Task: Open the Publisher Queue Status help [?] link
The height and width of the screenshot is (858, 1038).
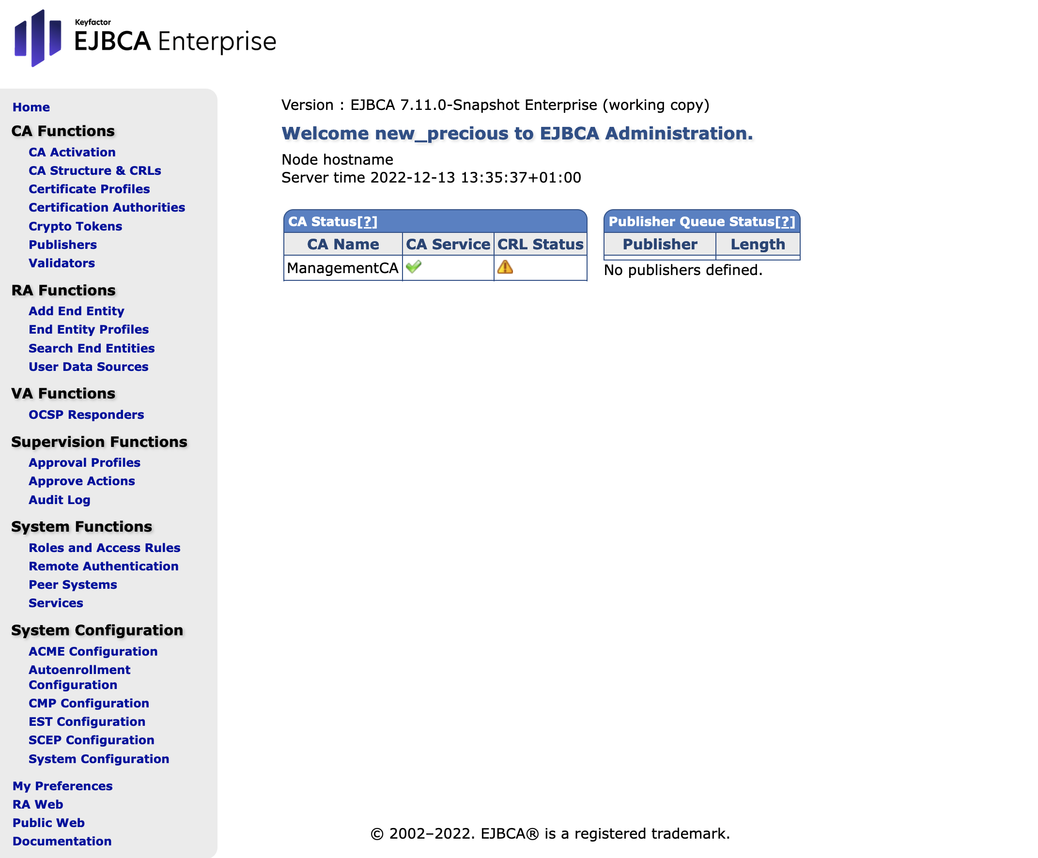Action: tap(786, 221)
